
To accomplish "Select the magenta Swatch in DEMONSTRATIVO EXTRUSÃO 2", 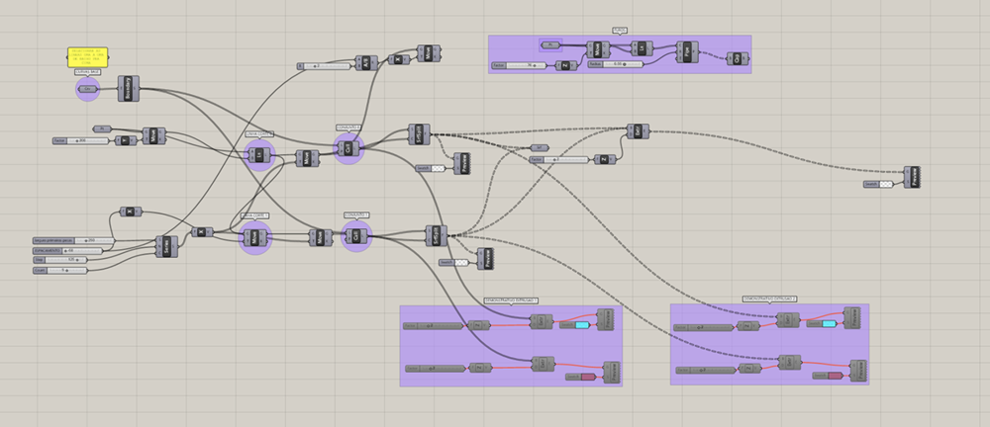I will pos(828,376).
